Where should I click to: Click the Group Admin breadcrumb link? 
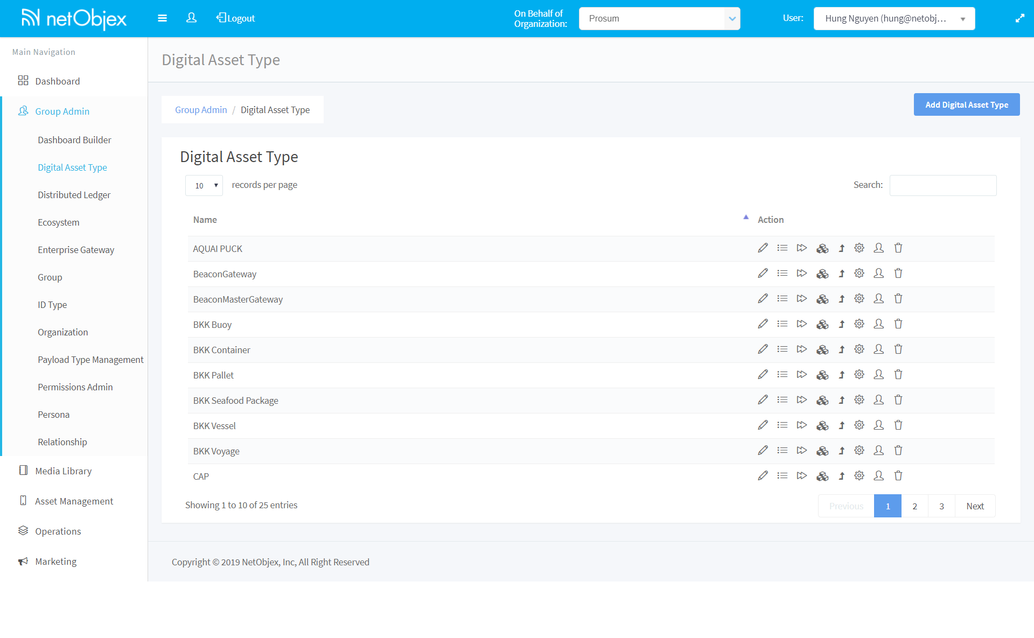tap(201, 110)
